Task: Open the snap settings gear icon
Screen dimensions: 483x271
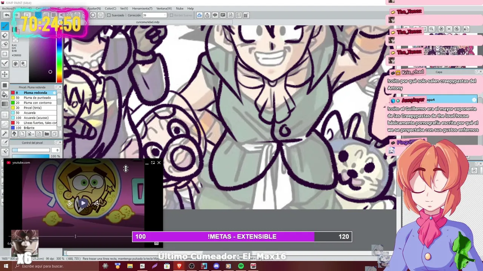Action: (x=101, y=15)
